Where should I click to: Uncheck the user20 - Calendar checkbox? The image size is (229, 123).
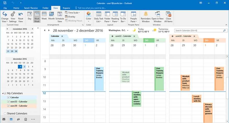8,106
